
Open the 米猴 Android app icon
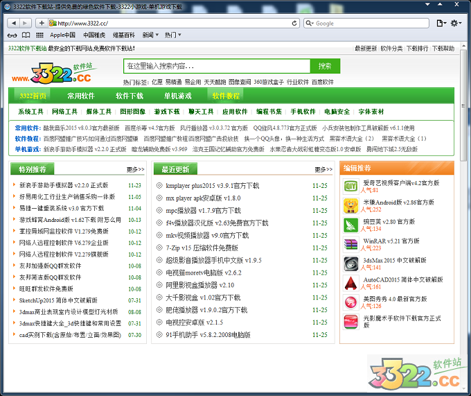click(x=350, y=206)
